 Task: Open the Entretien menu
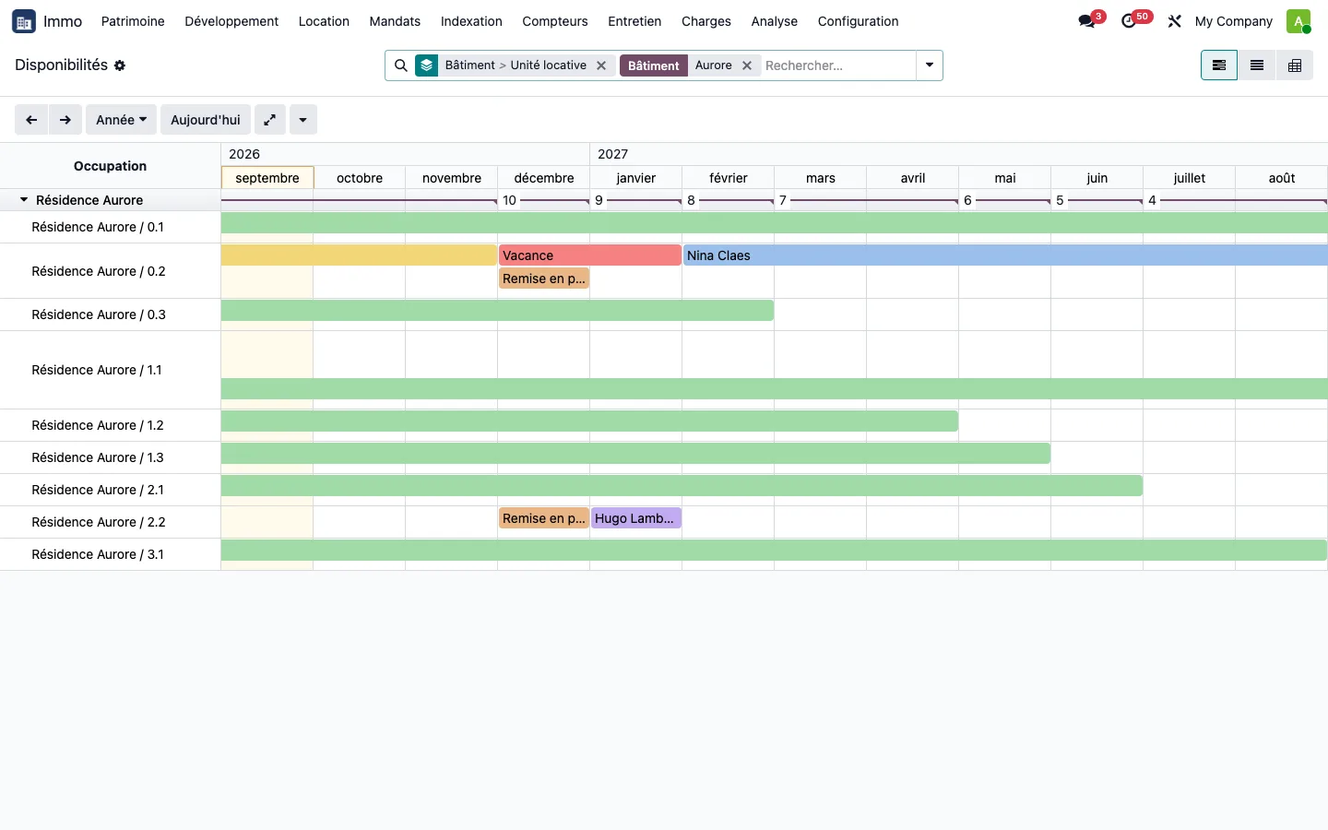coord(634,21)
